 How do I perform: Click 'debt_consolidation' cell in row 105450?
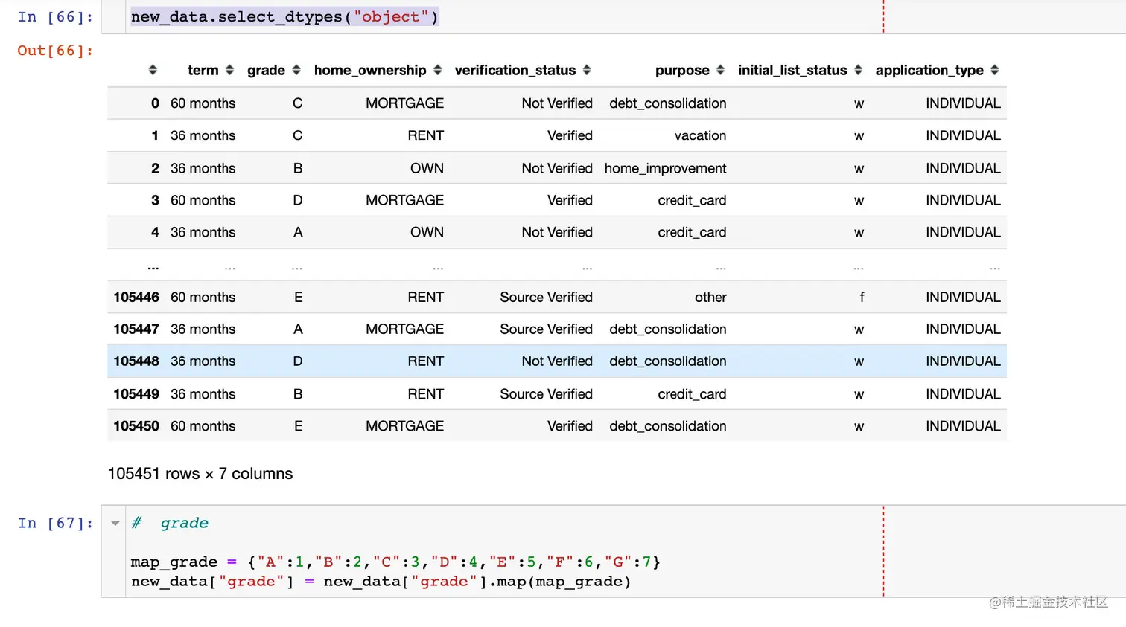[x=668, y=425]
